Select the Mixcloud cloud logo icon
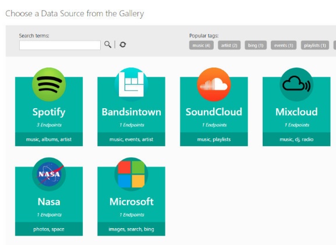This screenshot has width=336, height=245. [296, 84]
